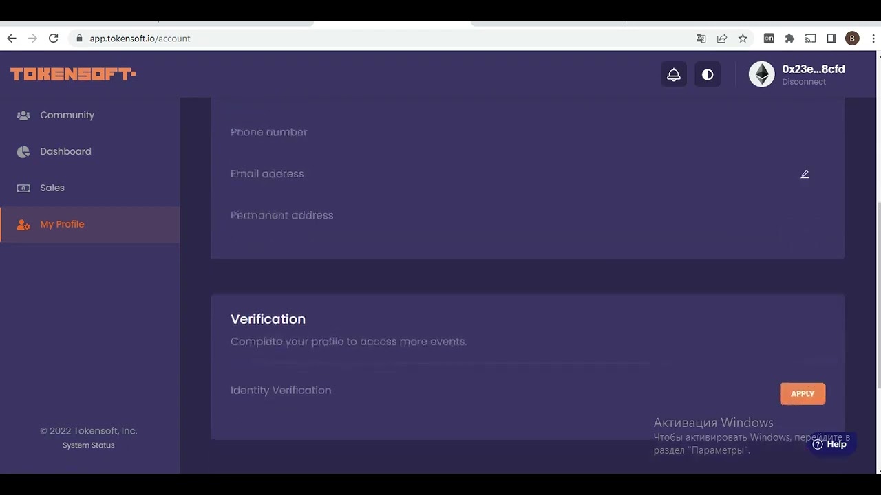This screenshot has width=881, height=495.
Task: Click the site lock icon
Action: 80,38
